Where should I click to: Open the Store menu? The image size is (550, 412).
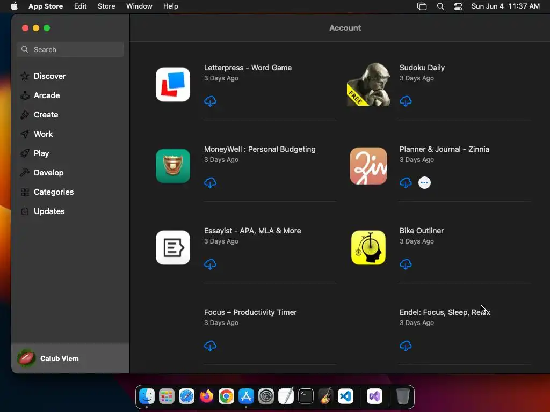106,6
